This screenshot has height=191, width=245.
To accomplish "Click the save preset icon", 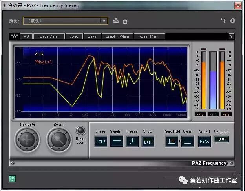I will pyautogui.click(x=116, y=21).
